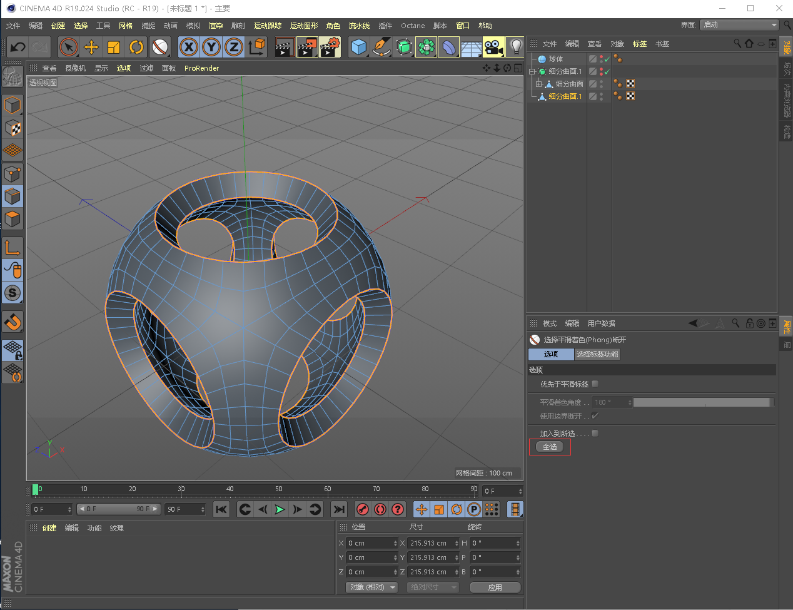
Task: Click the 平滑着色角度 slider bar
Action: [702, 402]
